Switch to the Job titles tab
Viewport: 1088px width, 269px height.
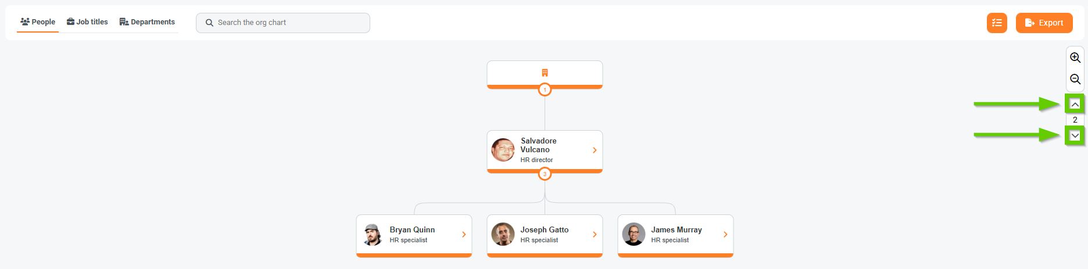coord(88,22)
